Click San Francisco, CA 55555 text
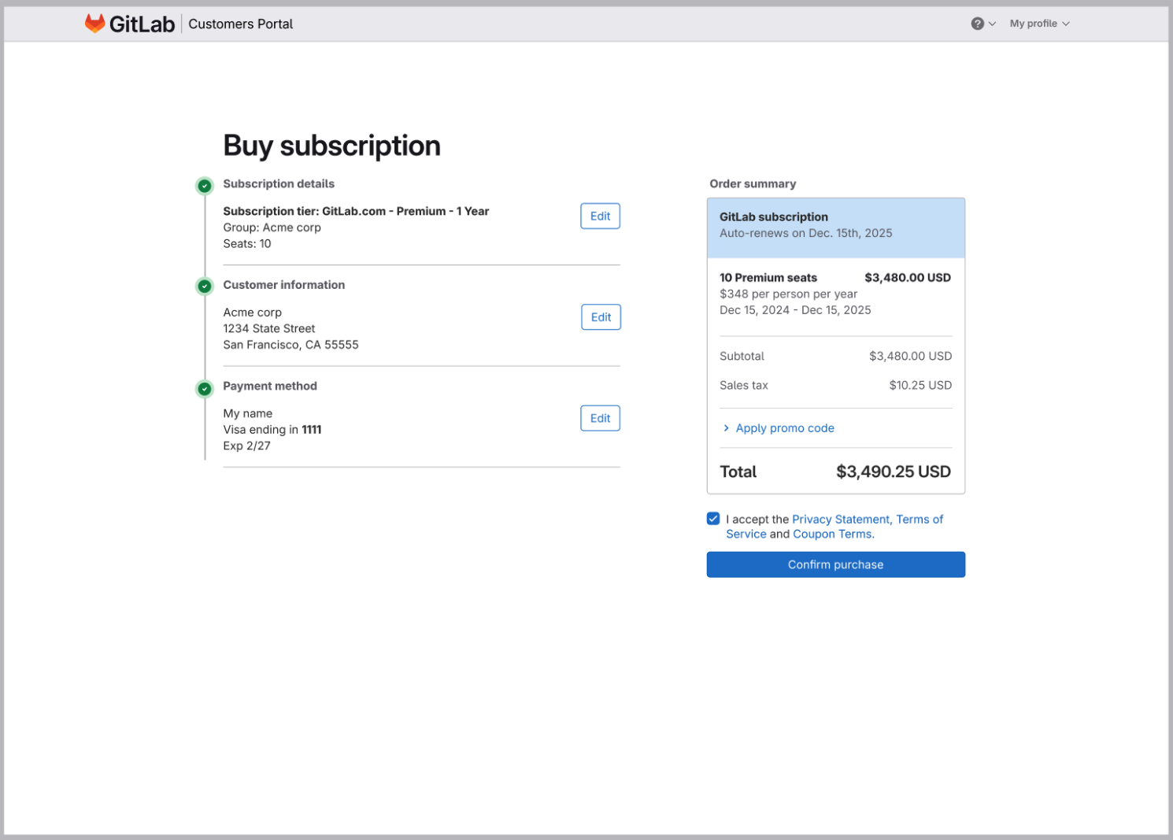Viewport: 1173px width, 840px height. coord(290,345)
